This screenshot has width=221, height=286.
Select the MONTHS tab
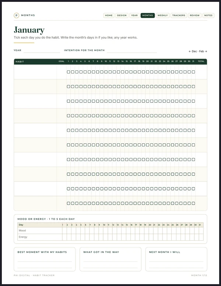point(147,15)
